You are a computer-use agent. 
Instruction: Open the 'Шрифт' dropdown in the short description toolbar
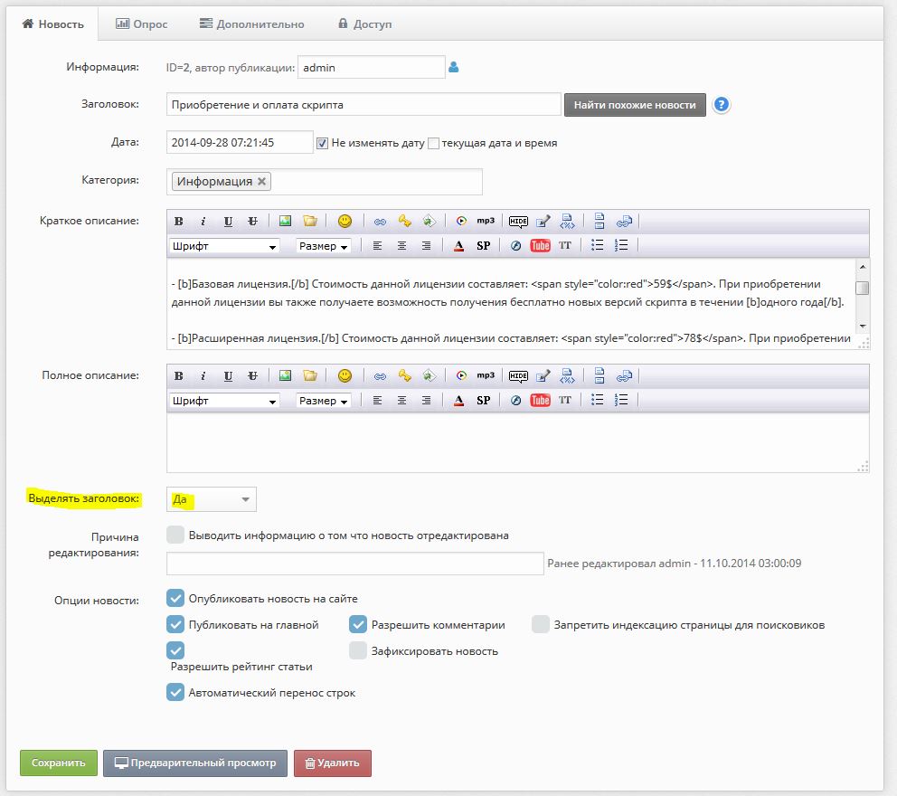(x=224, y=246)
